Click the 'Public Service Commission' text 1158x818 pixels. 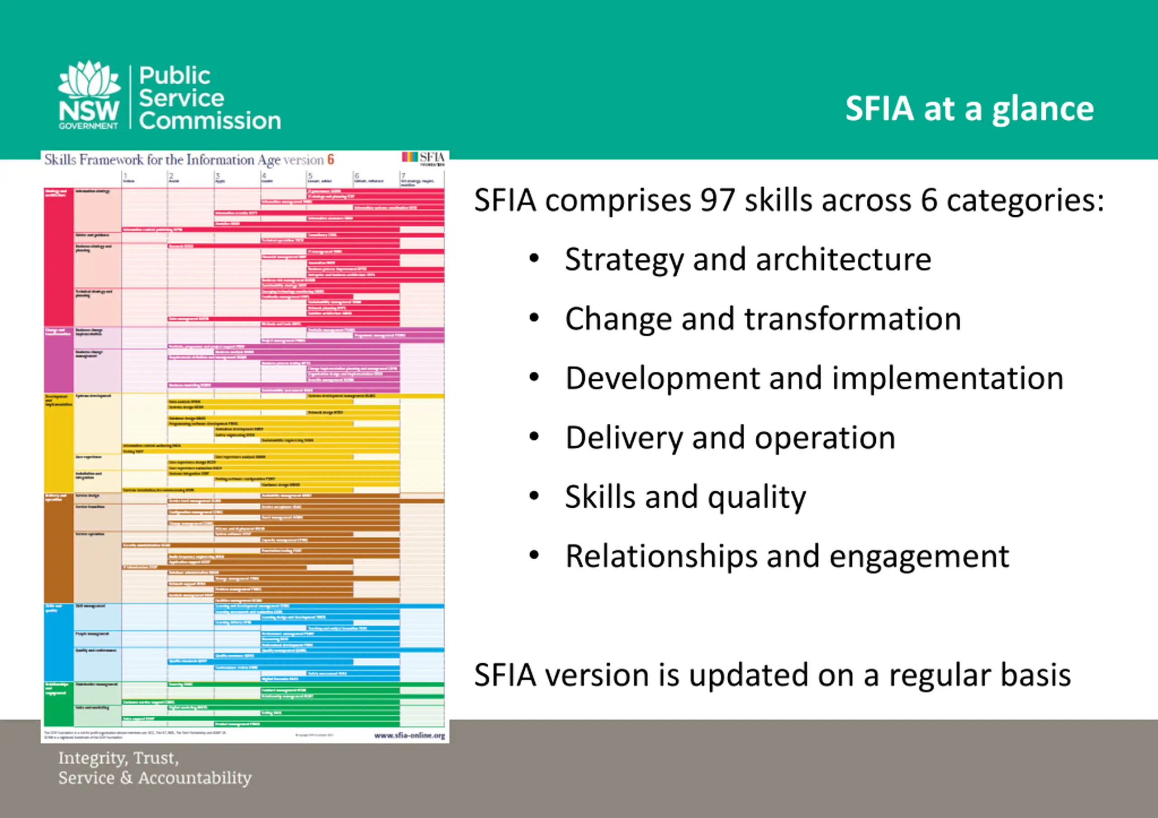tap(210, 98)
